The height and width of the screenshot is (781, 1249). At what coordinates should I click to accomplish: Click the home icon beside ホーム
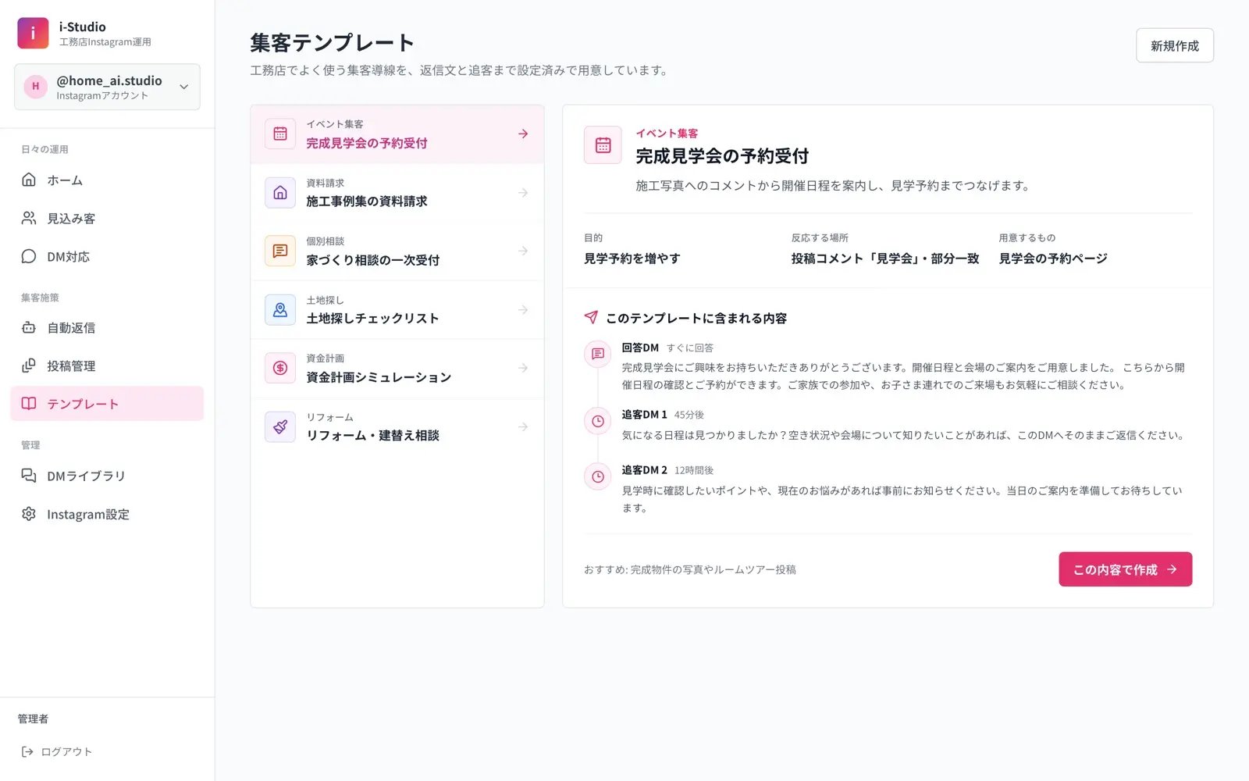[x=29, y=180]
